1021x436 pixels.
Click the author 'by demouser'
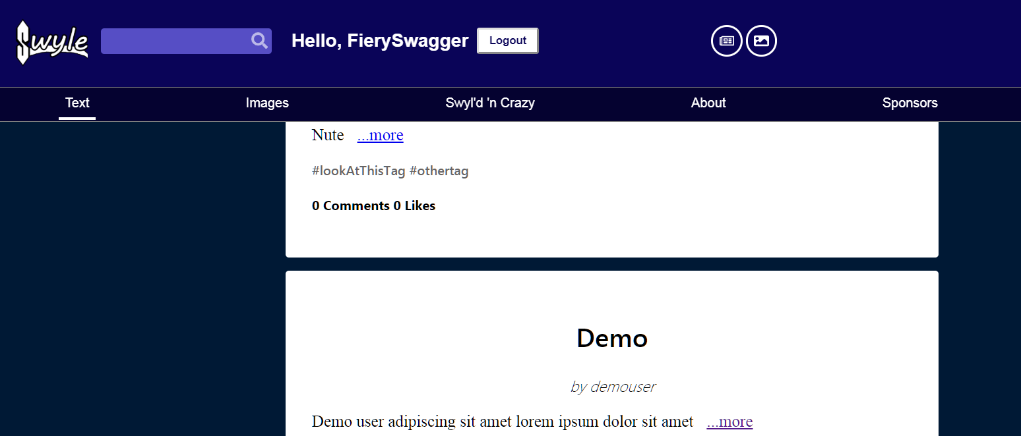(612, 387)
